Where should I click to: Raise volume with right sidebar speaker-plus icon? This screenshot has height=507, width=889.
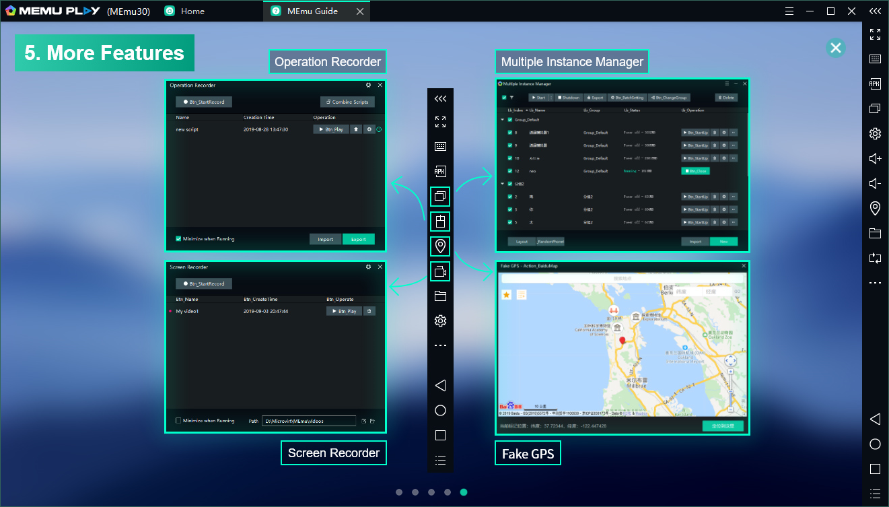click(875, 158)
